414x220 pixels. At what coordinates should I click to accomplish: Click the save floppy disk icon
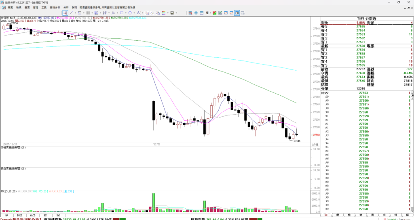pos(172,13)
